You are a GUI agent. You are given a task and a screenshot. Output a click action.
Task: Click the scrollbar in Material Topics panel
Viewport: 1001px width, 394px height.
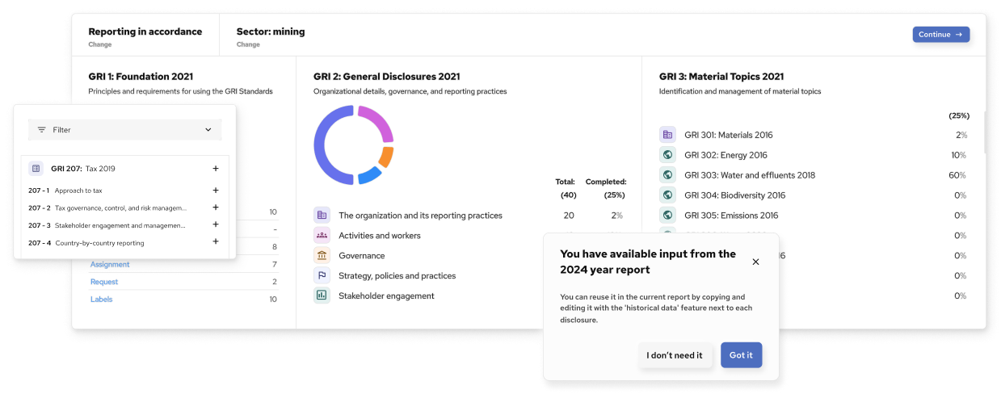pyautogui.click(x=984, y=133)
